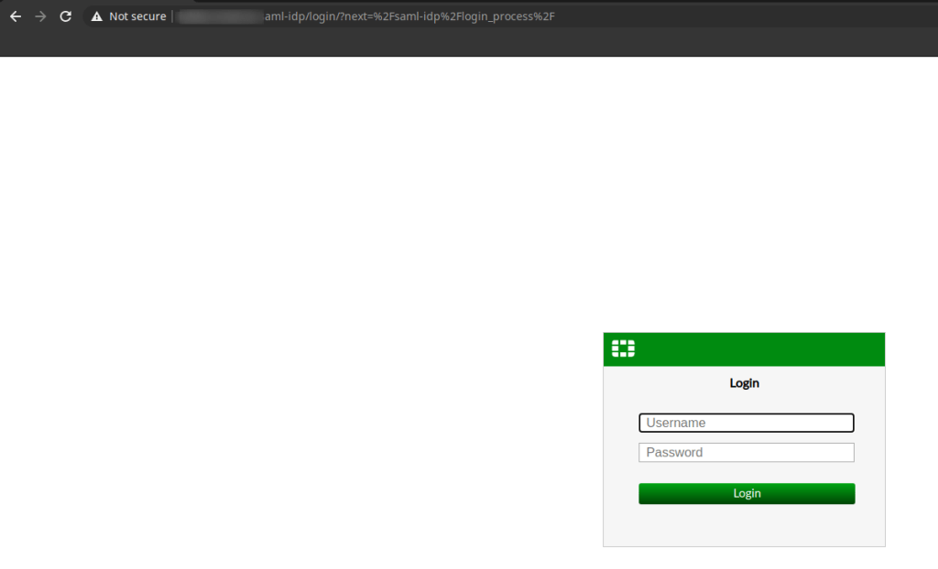Select the address bar URL text
The image size is (938, 569).
click(366, 16)
